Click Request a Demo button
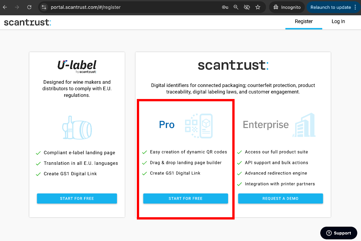361x241 pixels. pyautogui.click(x=281, y=198)
